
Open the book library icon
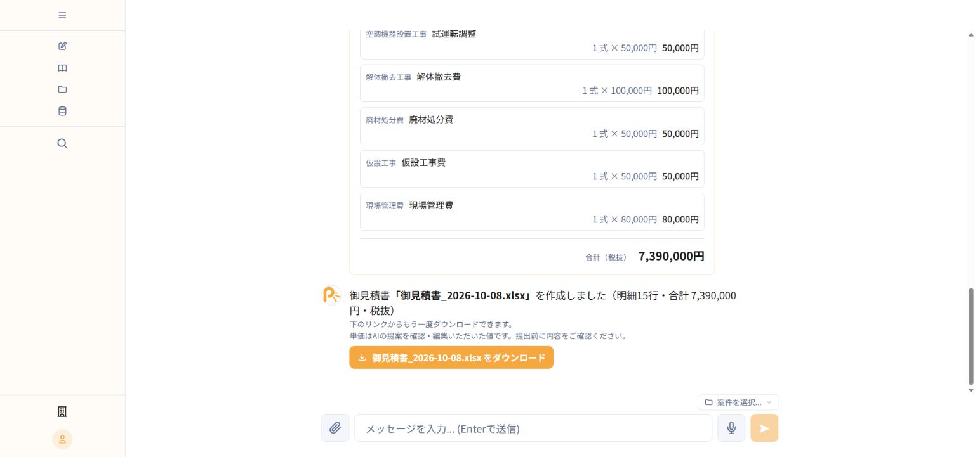[62, 68]
